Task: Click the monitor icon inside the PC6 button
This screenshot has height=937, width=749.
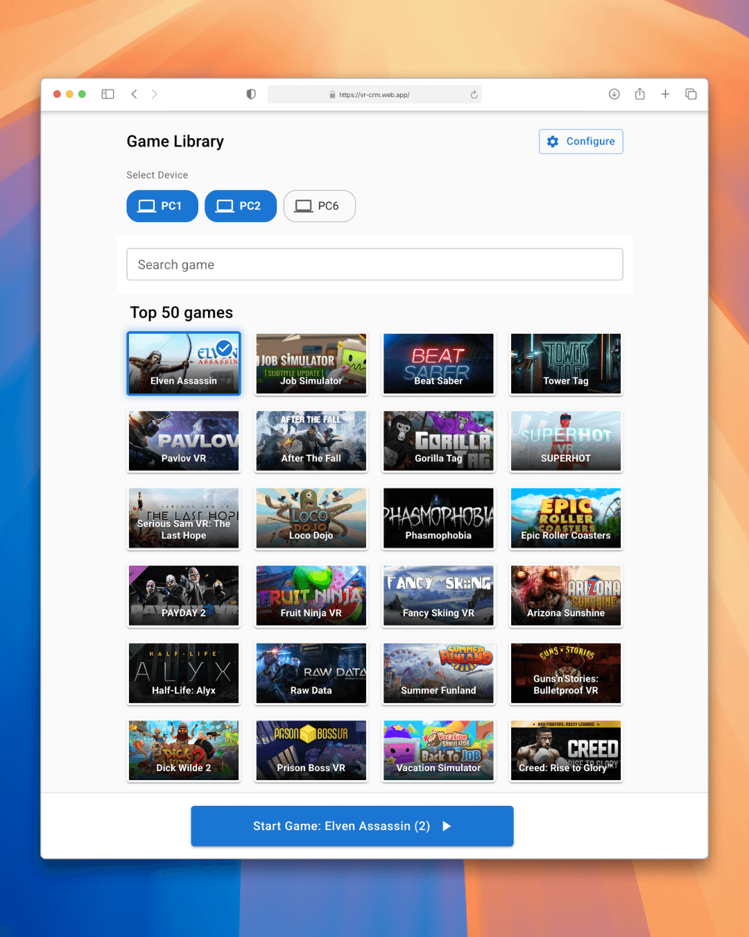Action: (x=303, y=205)
